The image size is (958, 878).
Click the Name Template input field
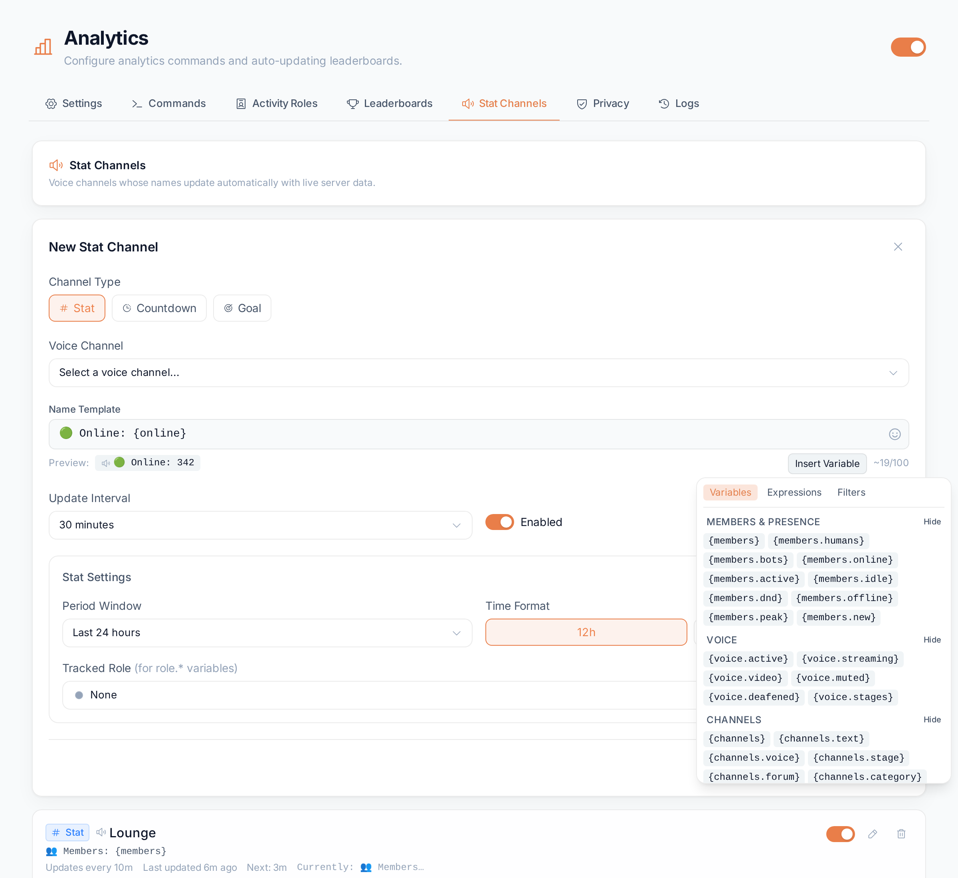(x=479, y=434)
